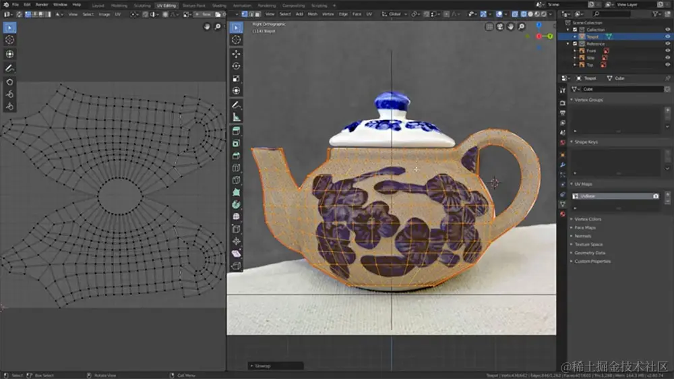Select the Smooth tool
674x379 pixels.
pos(237,217)
